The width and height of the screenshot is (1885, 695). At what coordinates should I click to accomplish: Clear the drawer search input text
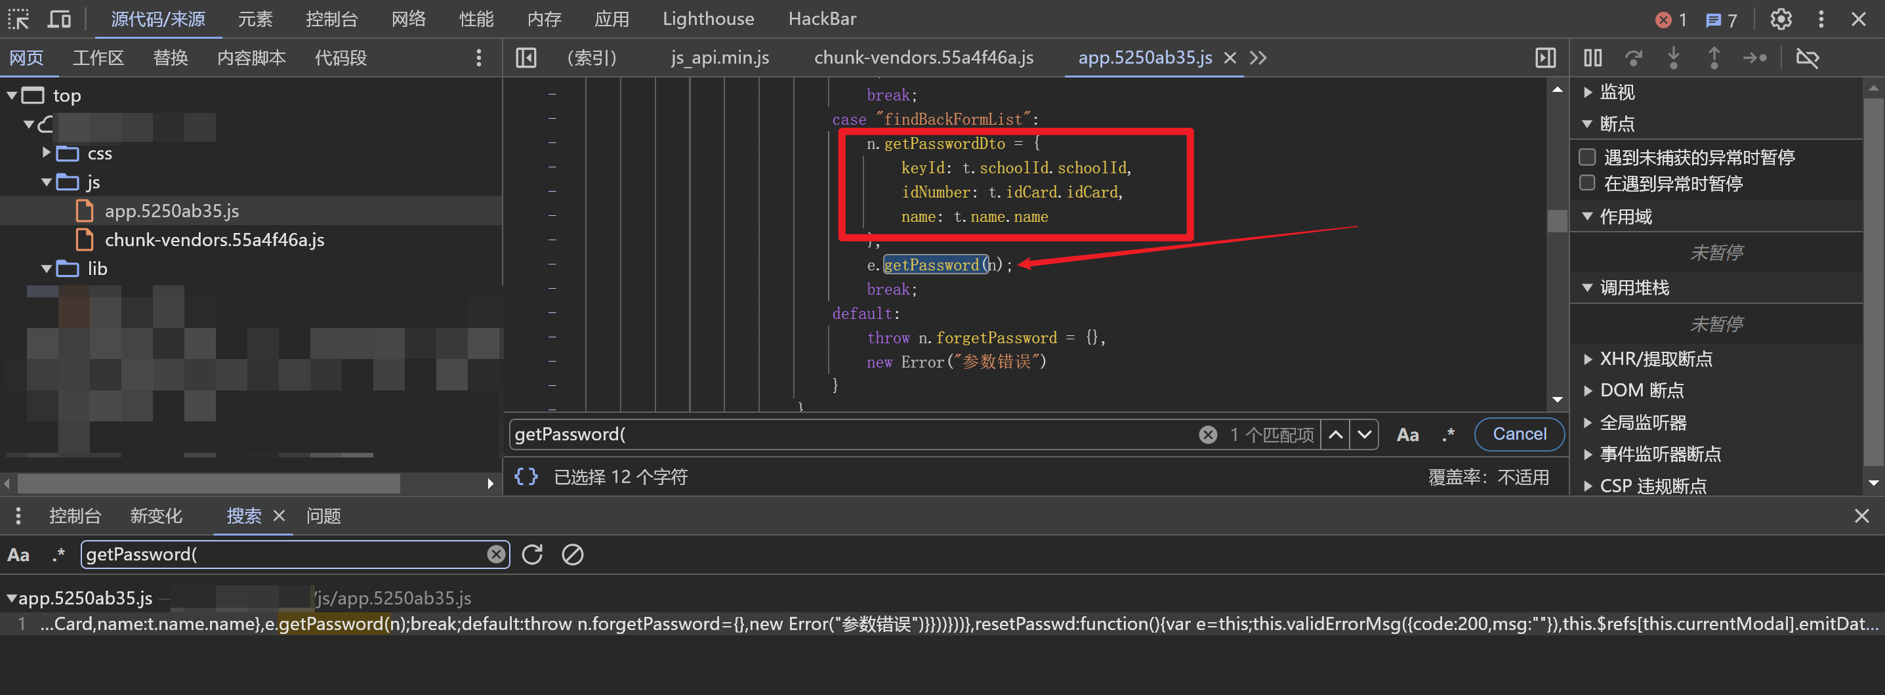(496, 555)
